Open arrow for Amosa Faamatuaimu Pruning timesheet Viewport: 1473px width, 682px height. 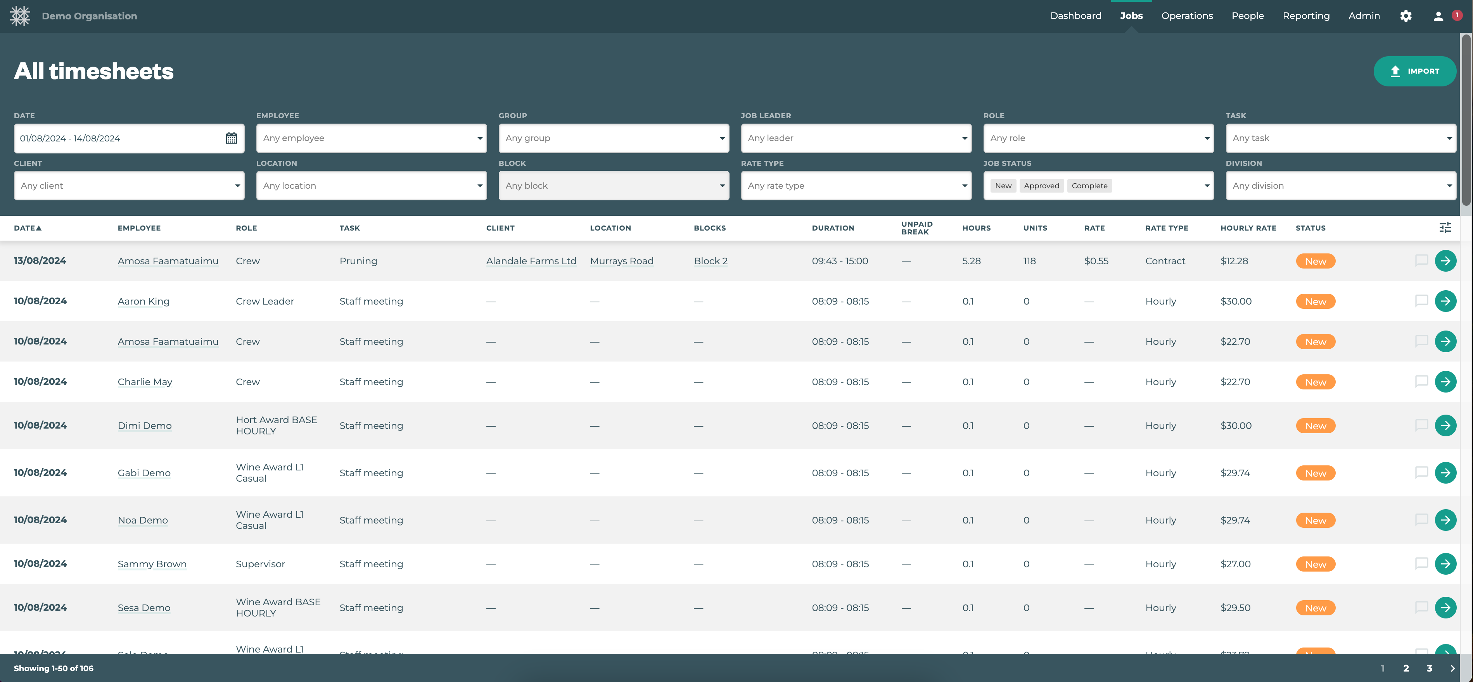click(1445, 261)
